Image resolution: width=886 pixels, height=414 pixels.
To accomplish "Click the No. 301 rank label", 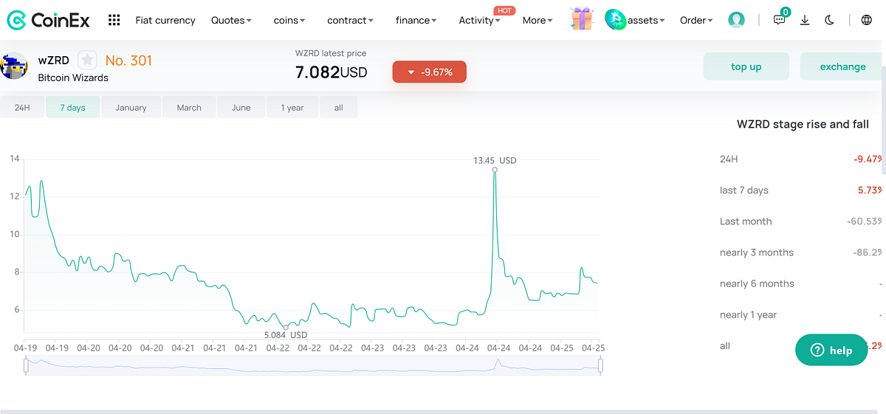I will [128, 61].
